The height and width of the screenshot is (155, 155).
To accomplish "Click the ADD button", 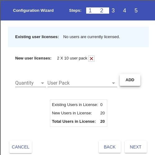I will pyautogui.click(x=130, y=80).
